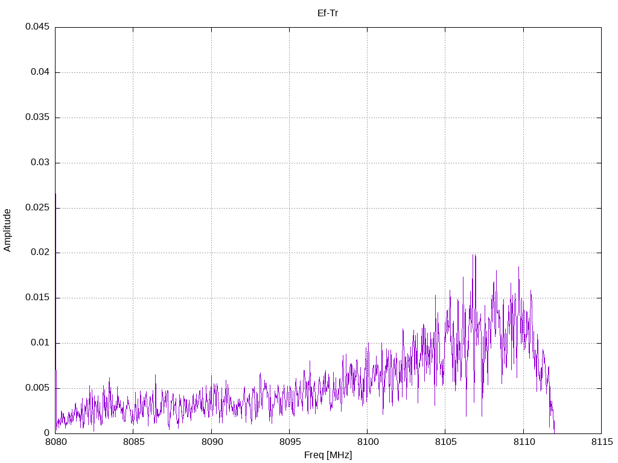Select the Amplitude y-axis label
The image size is (618, 463).
click(7, 230)
